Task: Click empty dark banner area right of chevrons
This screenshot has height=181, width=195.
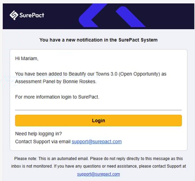Action: pyautogui.click(x=170, y=16)
